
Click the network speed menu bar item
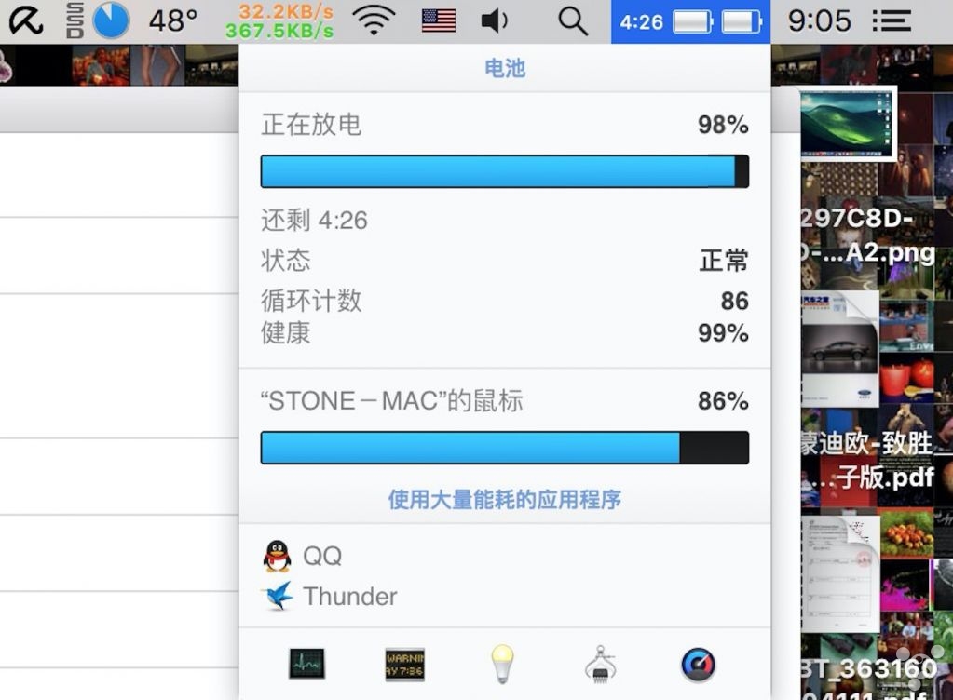[279, 21]
